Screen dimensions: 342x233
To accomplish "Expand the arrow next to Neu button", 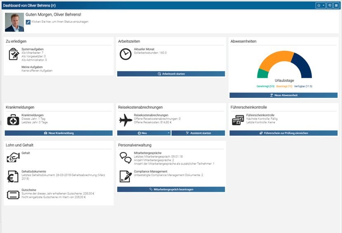I will point(168,133).
